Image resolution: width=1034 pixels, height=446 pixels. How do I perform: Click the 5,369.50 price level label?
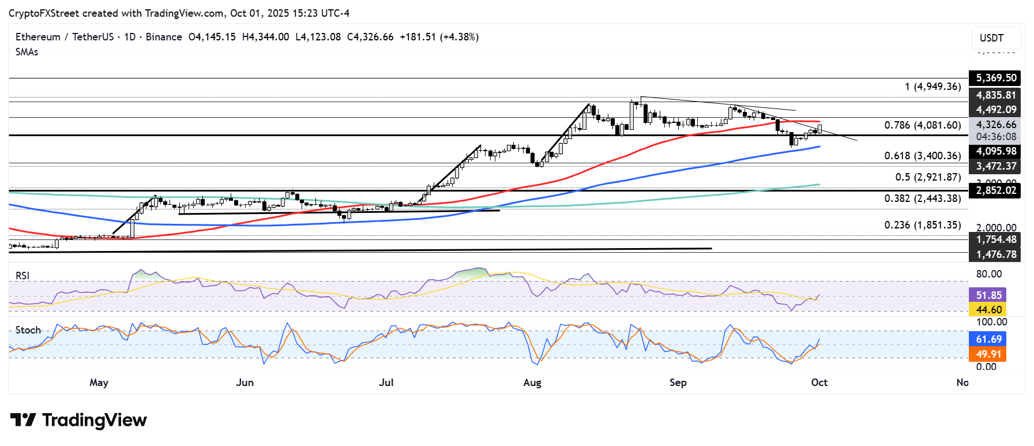pyautogui.click(x=995, y=78)
